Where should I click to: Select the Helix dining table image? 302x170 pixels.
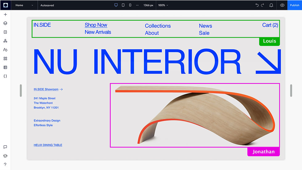point(195,115)
